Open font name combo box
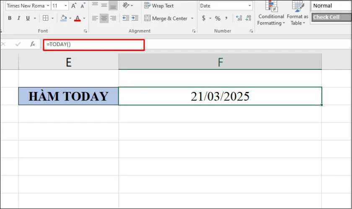 [x=28, y=5]
